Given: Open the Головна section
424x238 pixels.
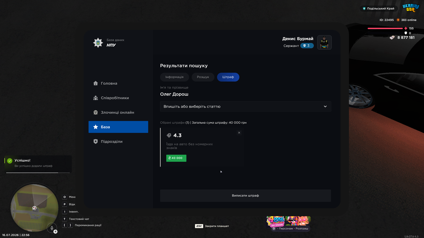Looking at the screenshot, I should (118, 83).
